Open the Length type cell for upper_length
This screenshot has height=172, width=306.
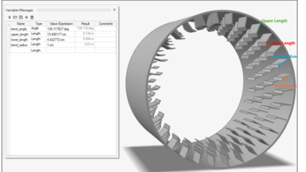pyautogui.click(x=38, y=34)
